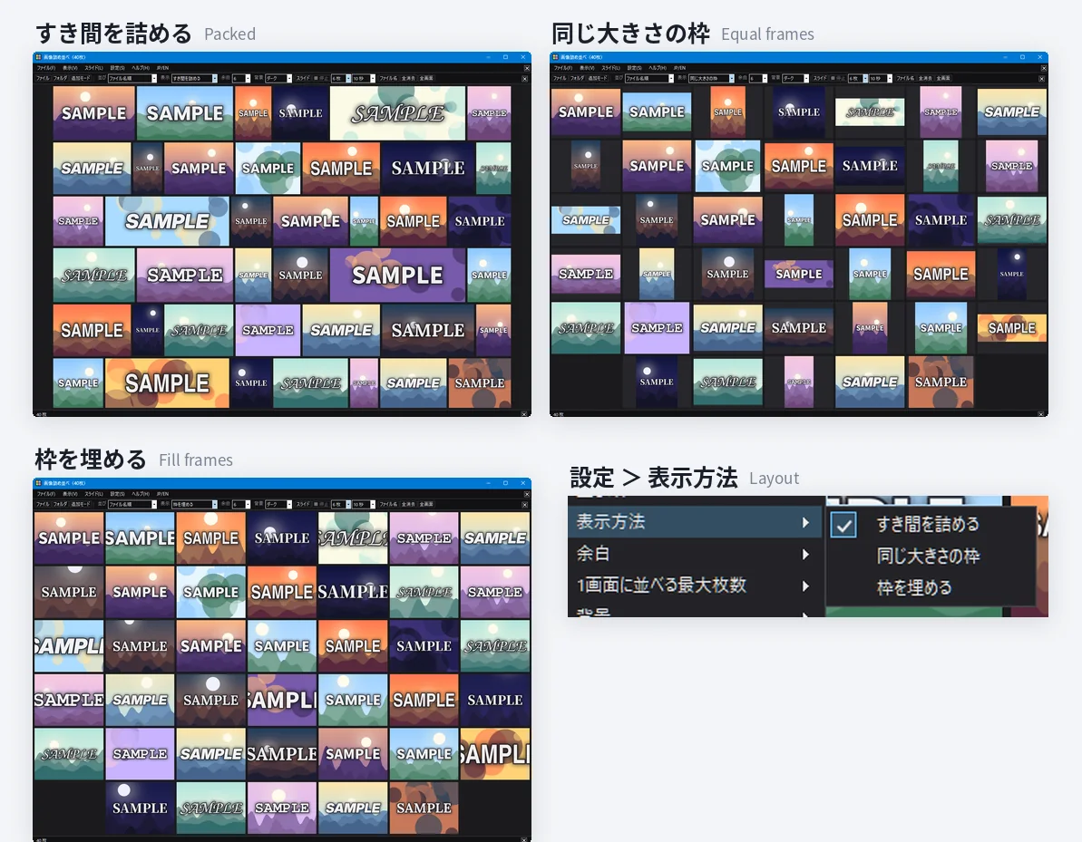Choose 枠を埋める in the Layout submenu
Image resolution: width=1082 pixels, height=842 pixels.
click(914, 587)
